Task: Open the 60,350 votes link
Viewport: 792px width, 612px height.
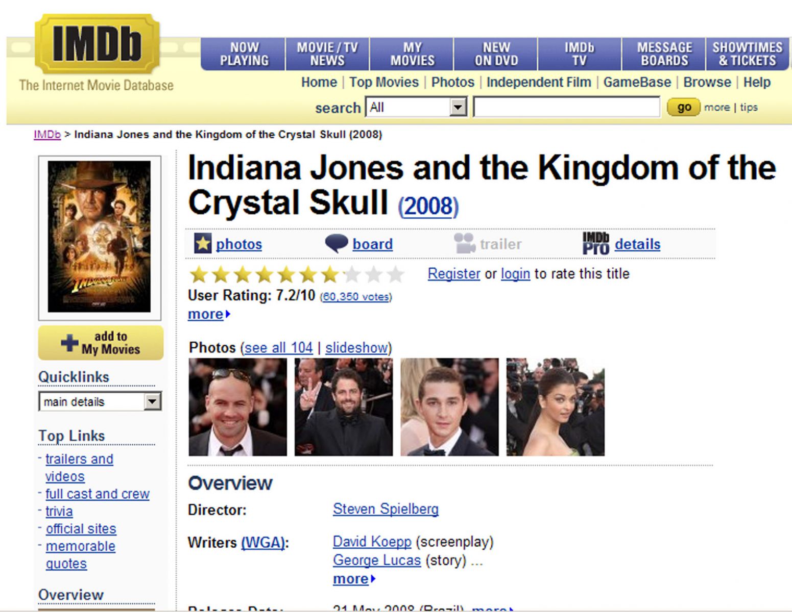Action: click(355, 297)
